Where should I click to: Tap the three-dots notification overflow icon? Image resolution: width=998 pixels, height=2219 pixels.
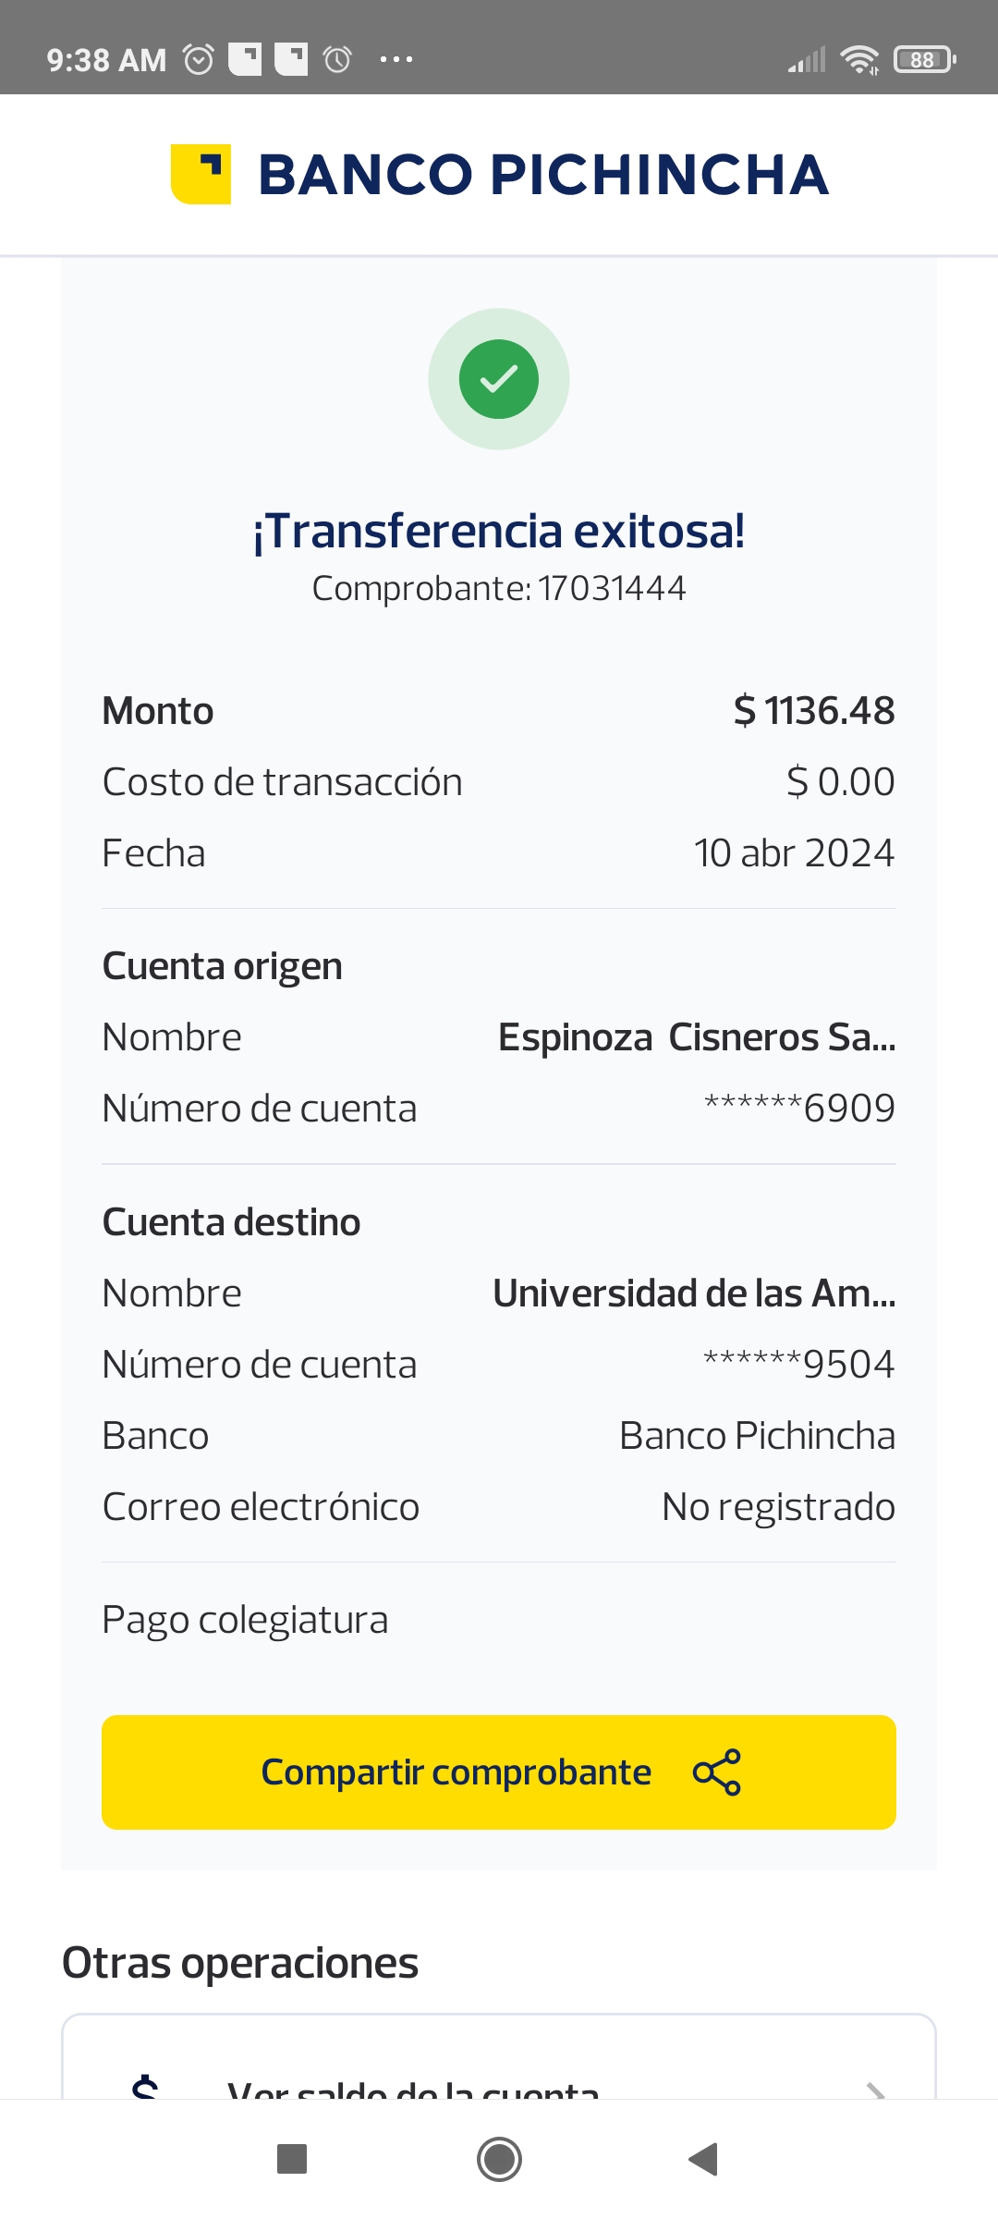tap(396, 60)
